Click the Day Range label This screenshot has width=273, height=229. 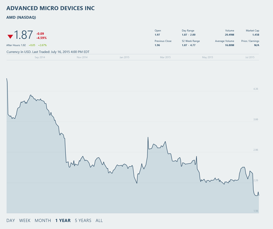[x=188, y=31]
